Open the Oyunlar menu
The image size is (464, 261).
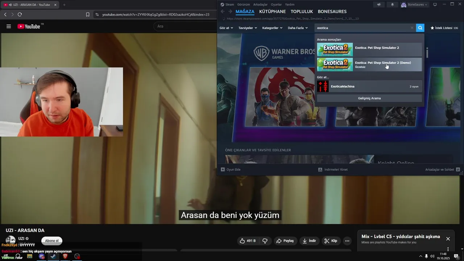[276, 5]
